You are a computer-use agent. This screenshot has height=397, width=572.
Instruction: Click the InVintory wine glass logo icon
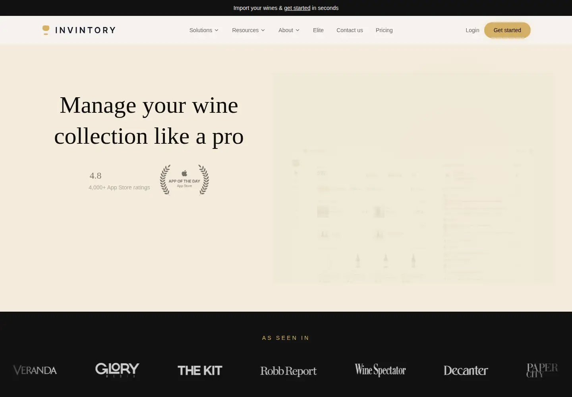(46, 30)
